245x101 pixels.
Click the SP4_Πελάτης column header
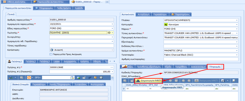click(x=223, y=85)
